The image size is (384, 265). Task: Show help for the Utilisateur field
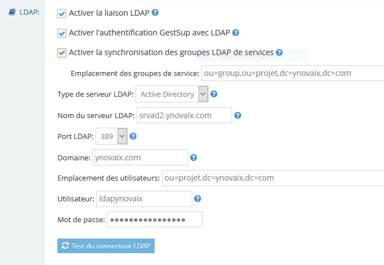(x=197, y=199)
